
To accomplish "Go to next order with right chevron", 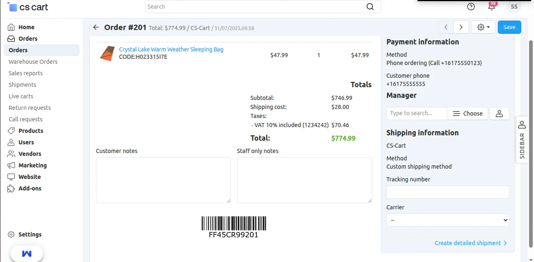I will pyautogui.click(x=461, y=27).
